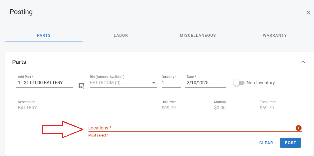
Task: Click the red plus icon to add location
Action: coord(298,128)
